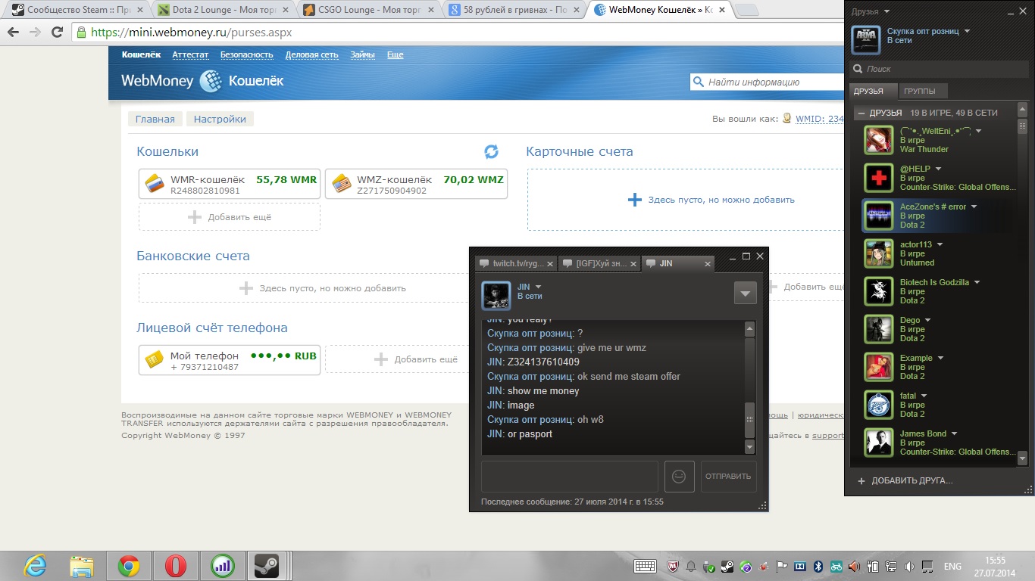This screenshot has height=581, width=1035.
Task: Switch to the 58 рублей в гривнах tab
Action: [515, 11]
